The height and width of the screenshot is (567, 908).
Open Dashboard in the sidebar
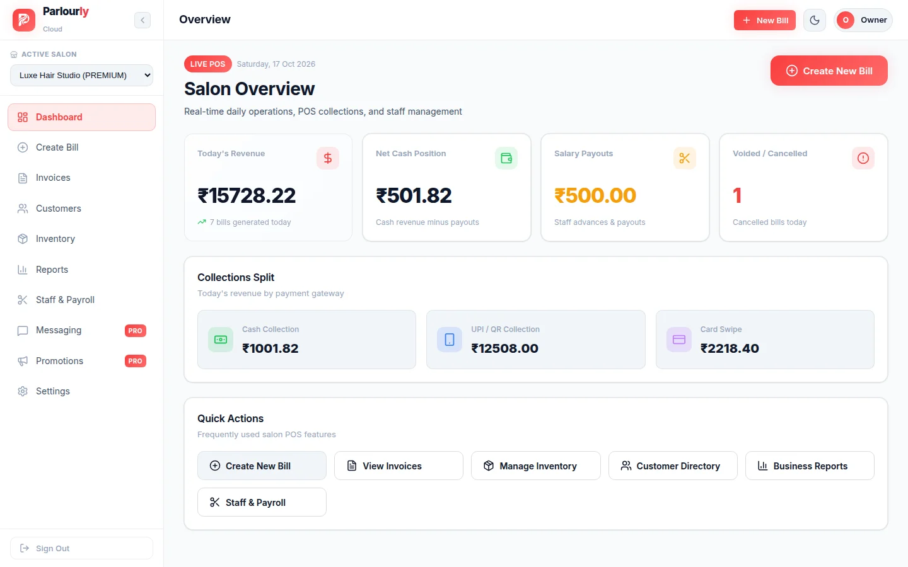pos(81,117)
